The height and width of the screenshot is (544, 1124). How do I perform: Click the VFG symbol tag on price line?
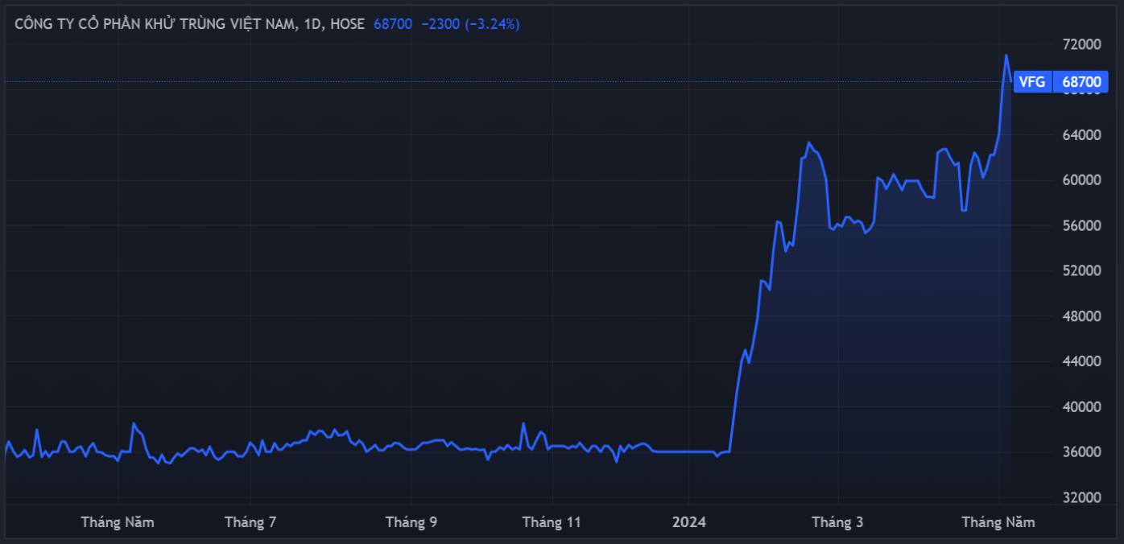click(1032, 81)
